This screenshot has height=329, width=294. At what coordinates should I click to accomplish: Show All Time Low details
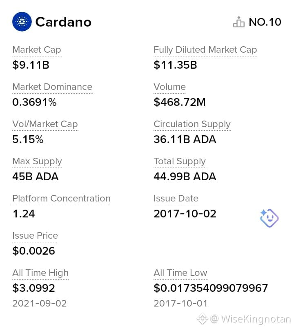tap(180, 273)
